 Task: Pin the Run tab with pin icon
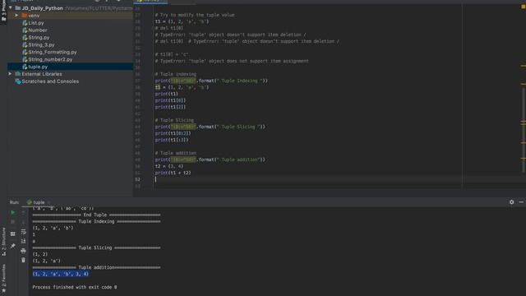tap(13, 246)
